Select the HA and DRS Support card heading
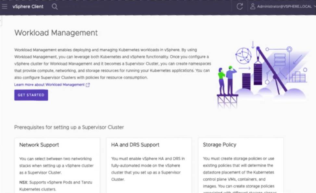This screenshot has height=193, width=316. click(x=135, y=145)
